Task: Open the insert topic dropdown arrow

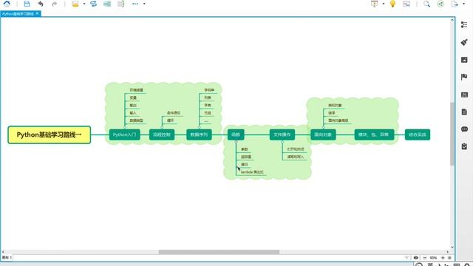Action: (84, 4)
